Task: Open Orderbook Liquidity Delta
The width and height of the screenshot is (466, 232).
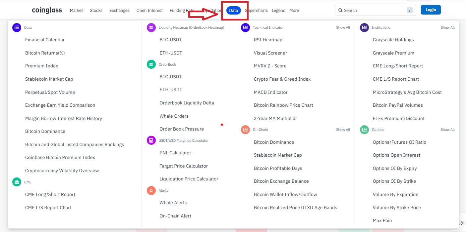Action: coord(187,103)
